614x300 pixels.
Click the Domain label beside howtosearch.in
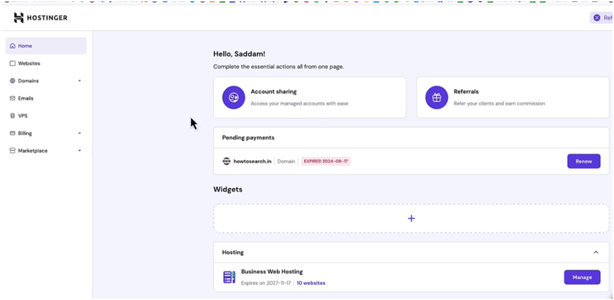tap(286, 161)
